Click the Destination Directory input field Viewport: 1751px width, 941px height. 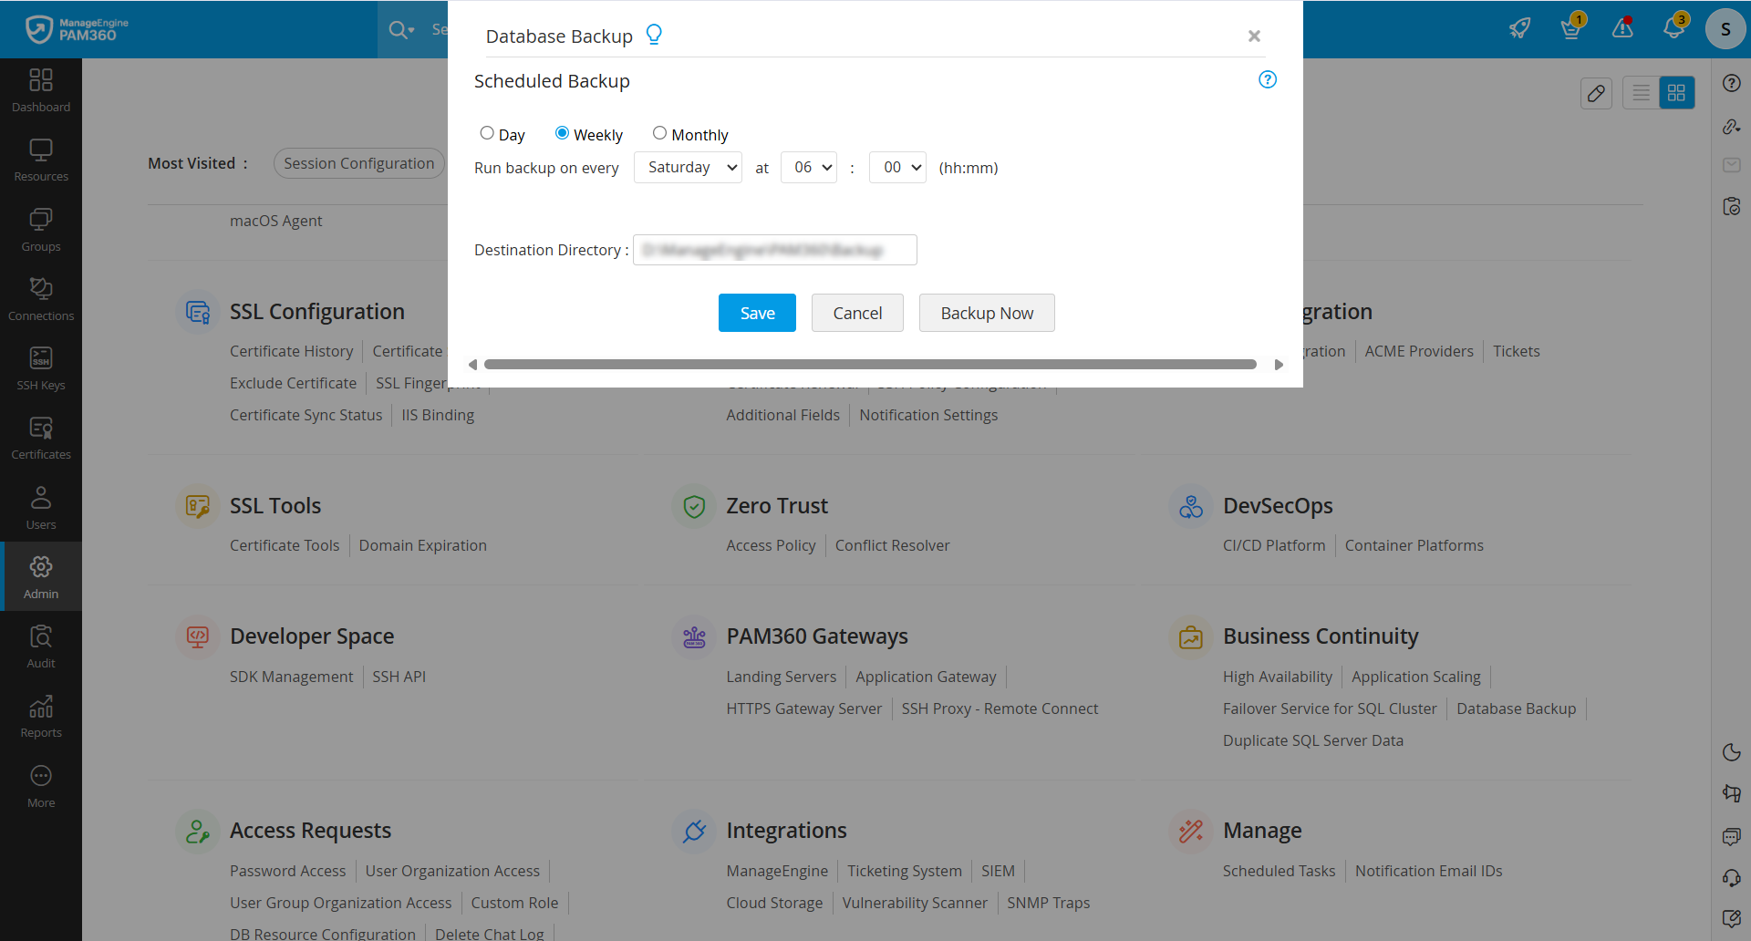coord(775,250)
